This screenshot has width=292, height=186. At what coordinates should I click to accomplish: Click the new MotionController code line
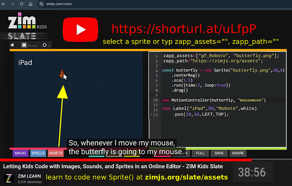214,100
